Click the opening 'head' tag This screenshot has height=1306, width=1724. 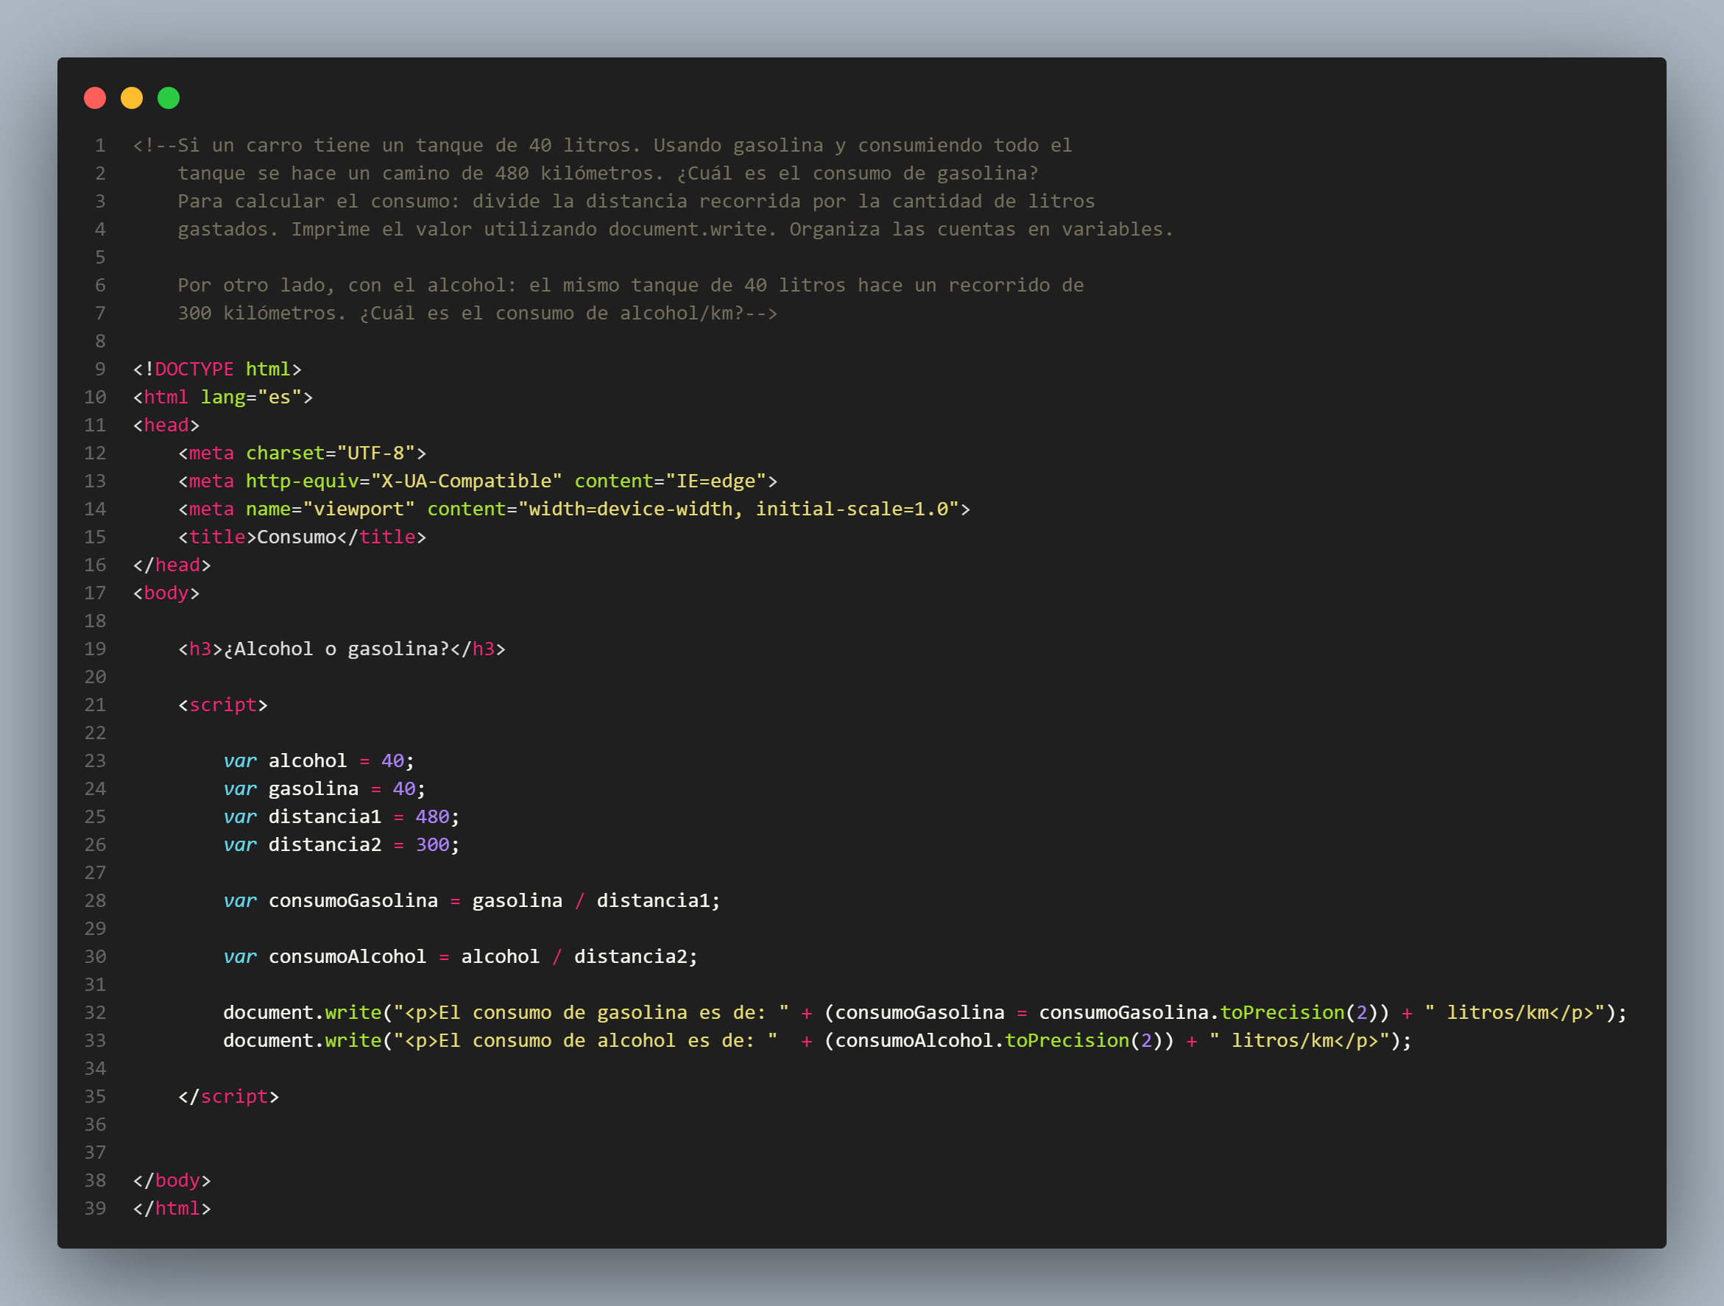click(166, 426)
